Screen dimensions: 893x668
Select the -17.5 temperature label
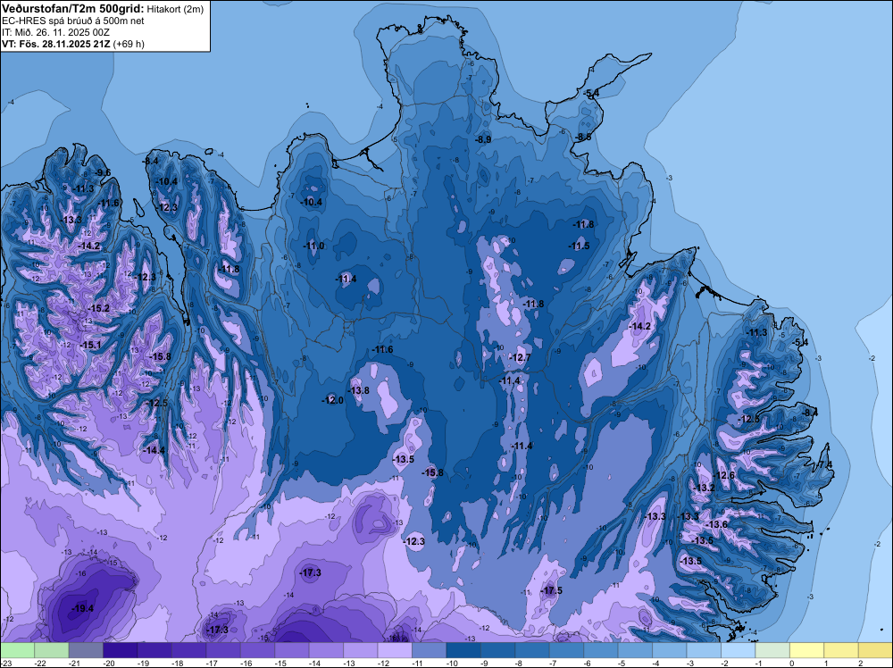(551, 590)
